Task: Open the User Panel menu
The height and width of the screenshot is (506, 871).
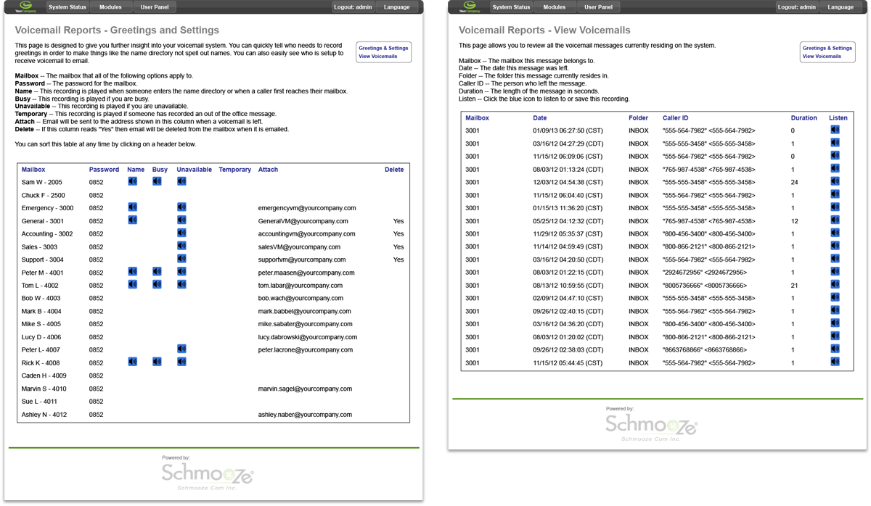Action: click(154, 7)
